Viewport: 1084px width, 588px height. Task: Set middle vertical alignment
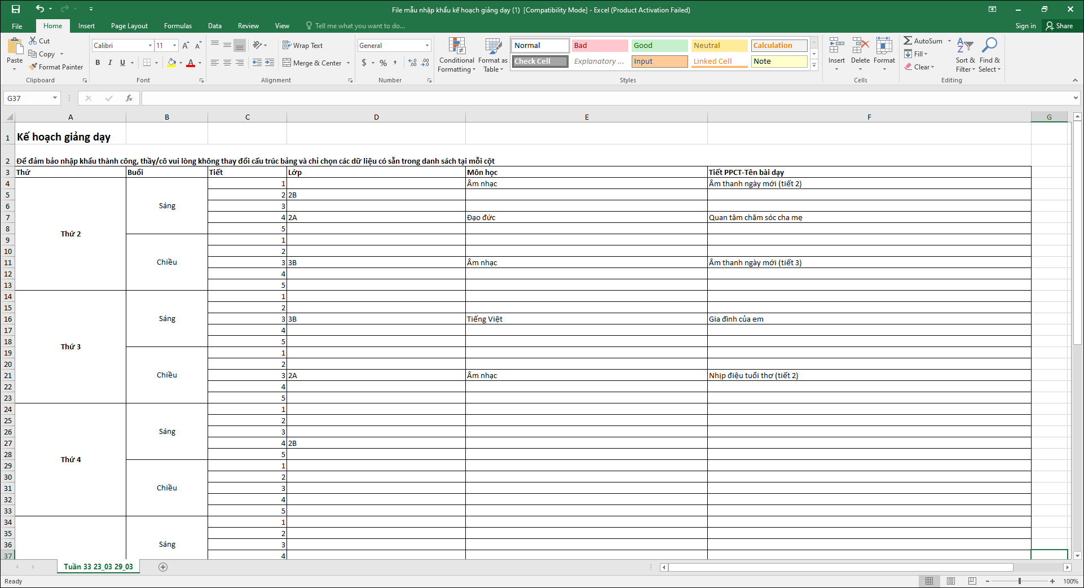coord(227,45)
